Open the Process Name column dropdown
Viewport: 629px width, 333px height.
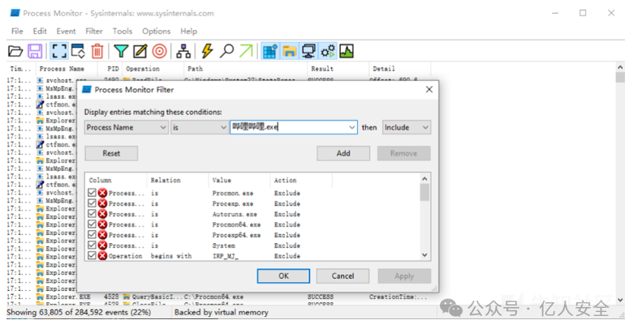point(126,127)
